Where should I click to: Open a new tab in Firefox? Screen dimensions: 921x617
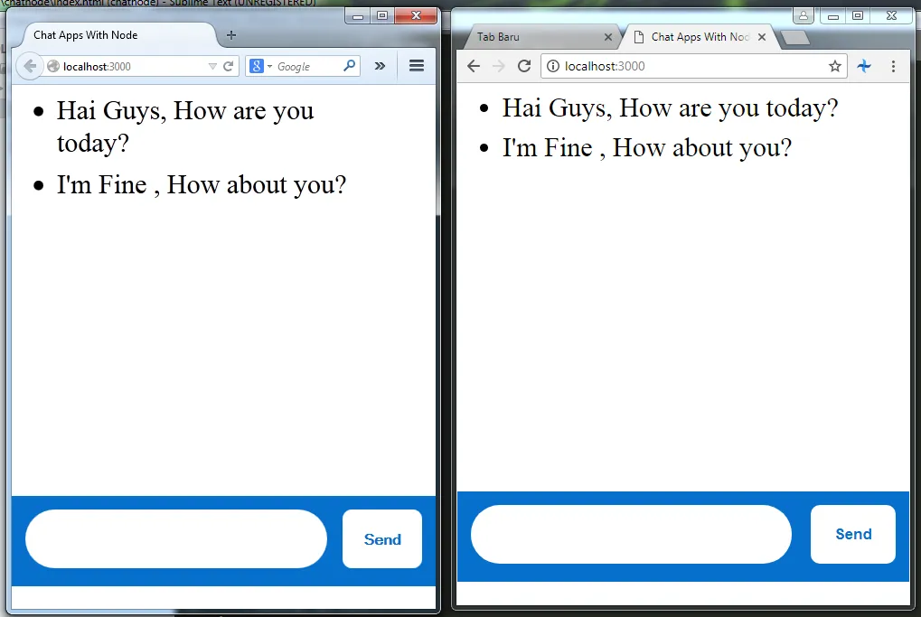(x=231, y=35)
